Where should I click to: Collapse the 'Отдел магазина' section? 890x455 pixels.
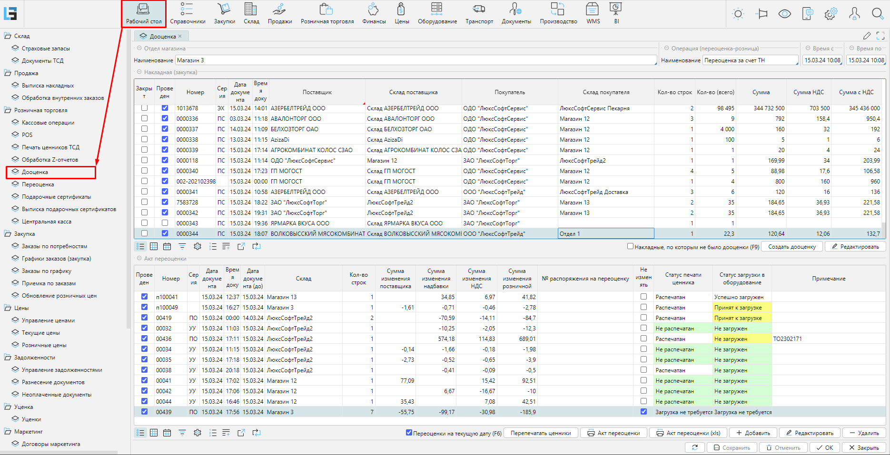pos(139,48)
